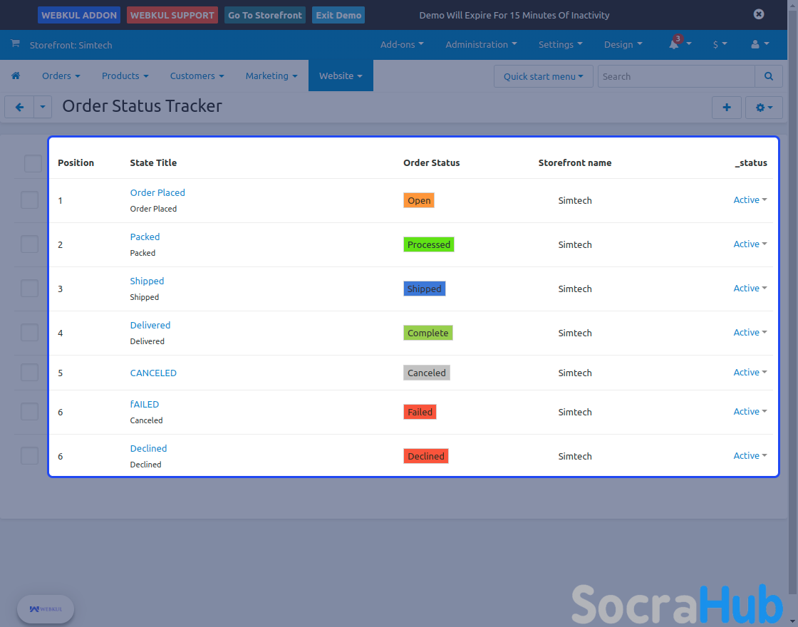
Task: Click the back arrow button
Action: (x=19, y=108)
